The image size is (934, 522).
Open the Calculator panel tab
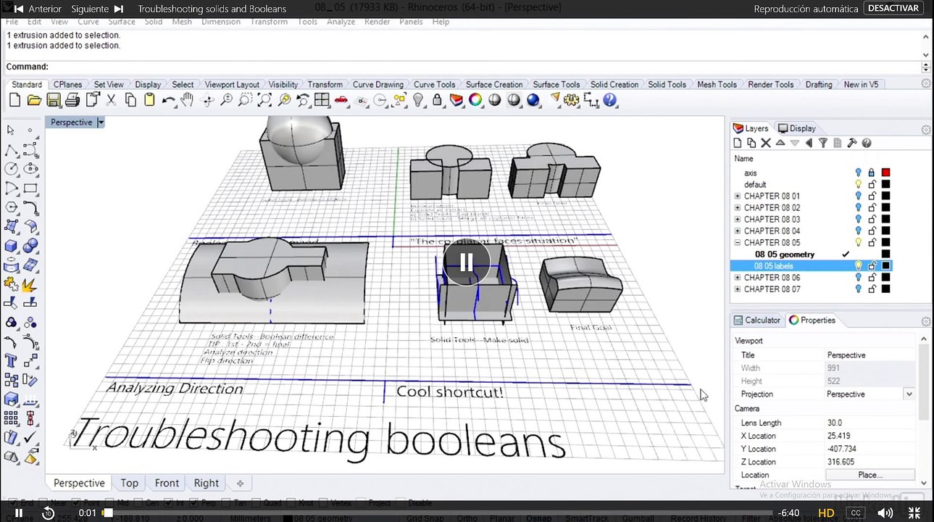(757, 320)
